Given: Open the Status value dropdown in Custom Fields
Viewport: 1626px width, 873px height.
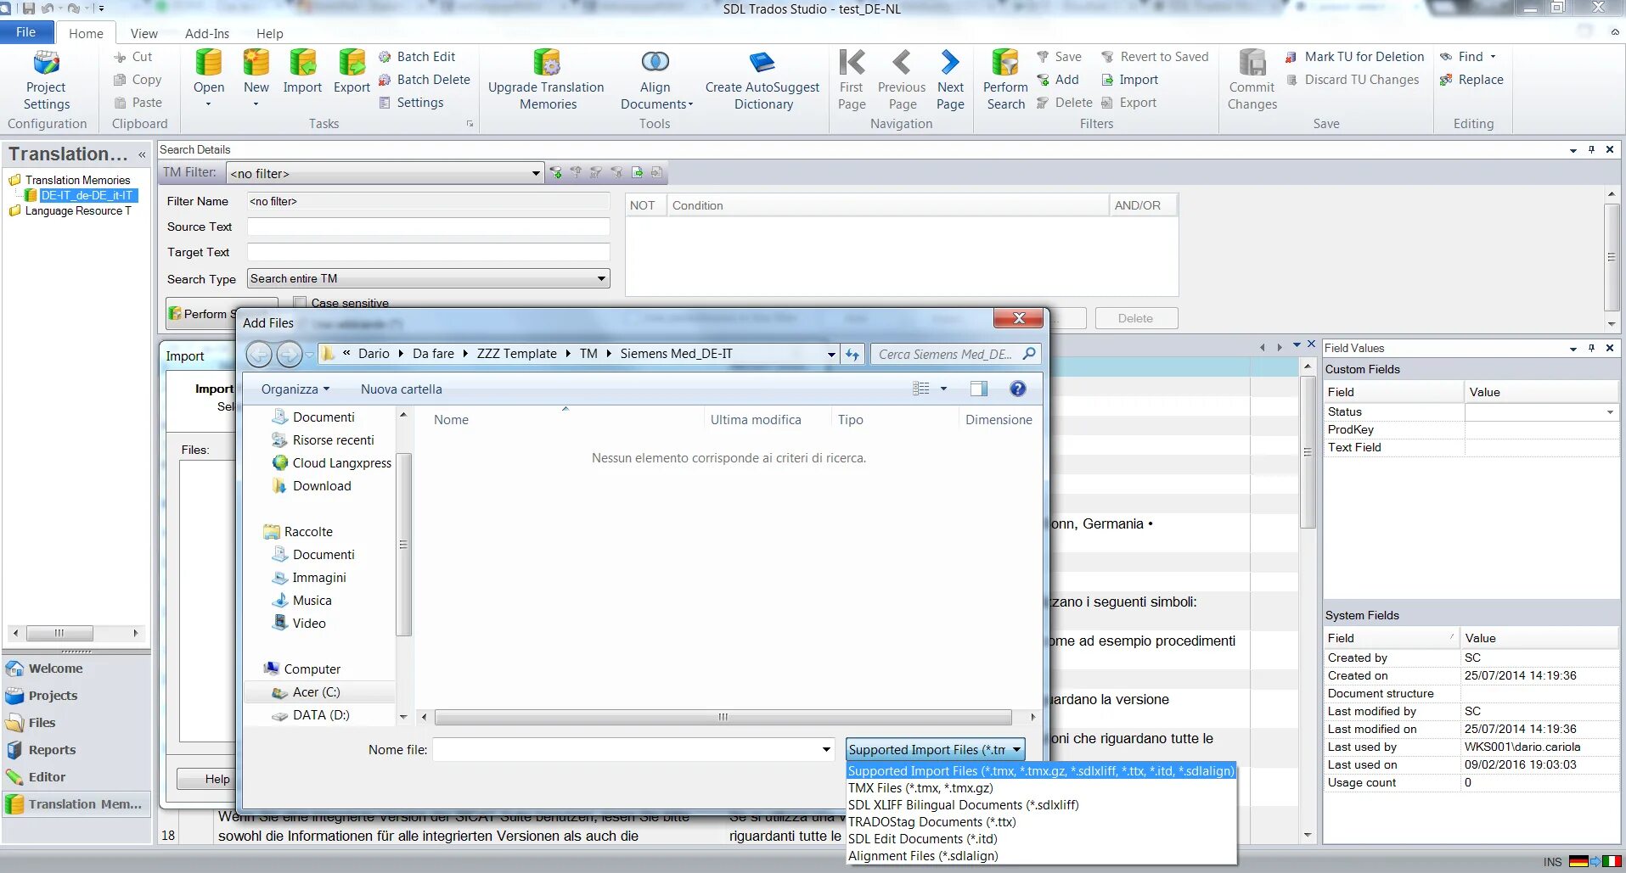Looking at the screenshot, I should pyautogui.click(x=1610, y=412).
